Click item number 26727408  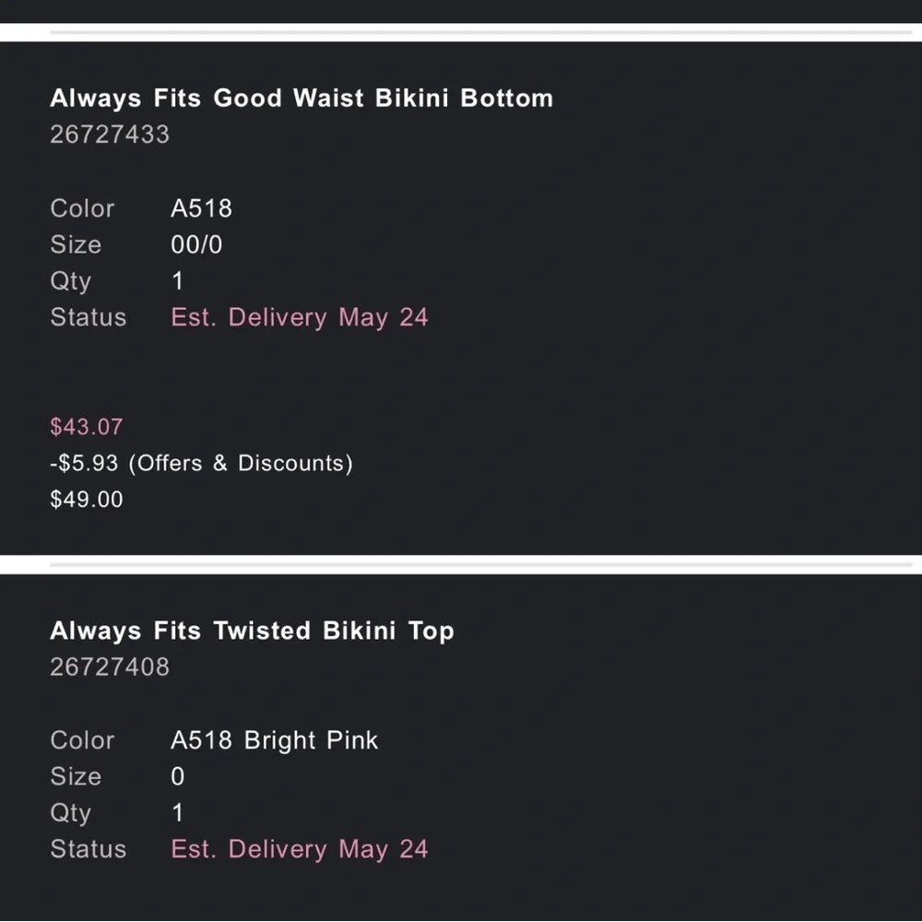[110, 667]
